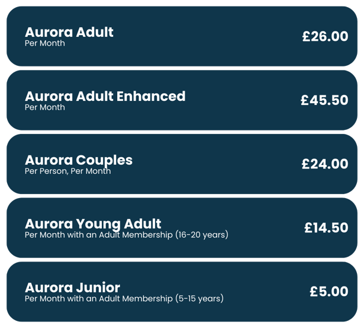Open the Aurora Young Adult membership heading
Screen dimensions: 364x328
(93, 224)
